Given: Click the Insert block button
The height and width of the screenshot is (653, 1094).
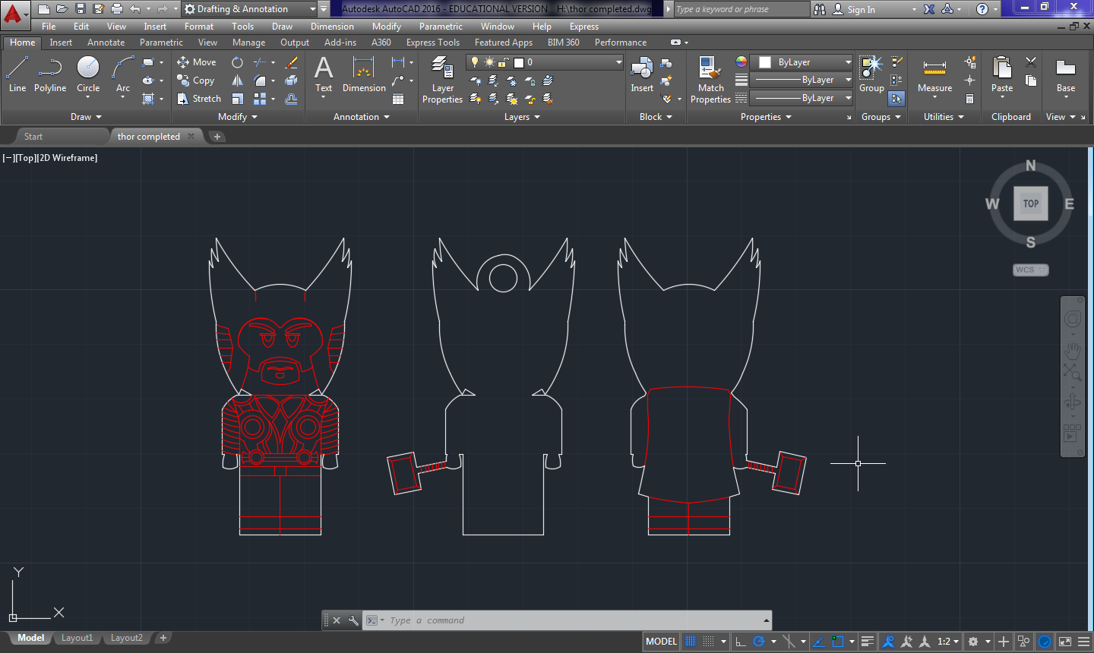Looking at the screenshot, I should tap(642, 74).
